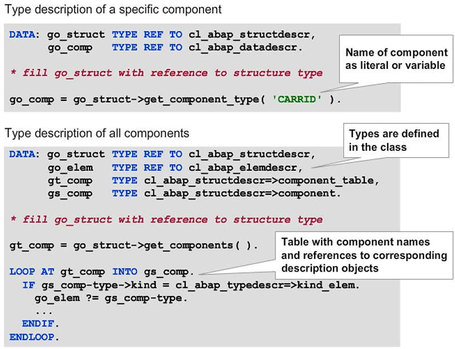
Task: Click the 'Type description of a specific component' heading
Action: point(113,10)
